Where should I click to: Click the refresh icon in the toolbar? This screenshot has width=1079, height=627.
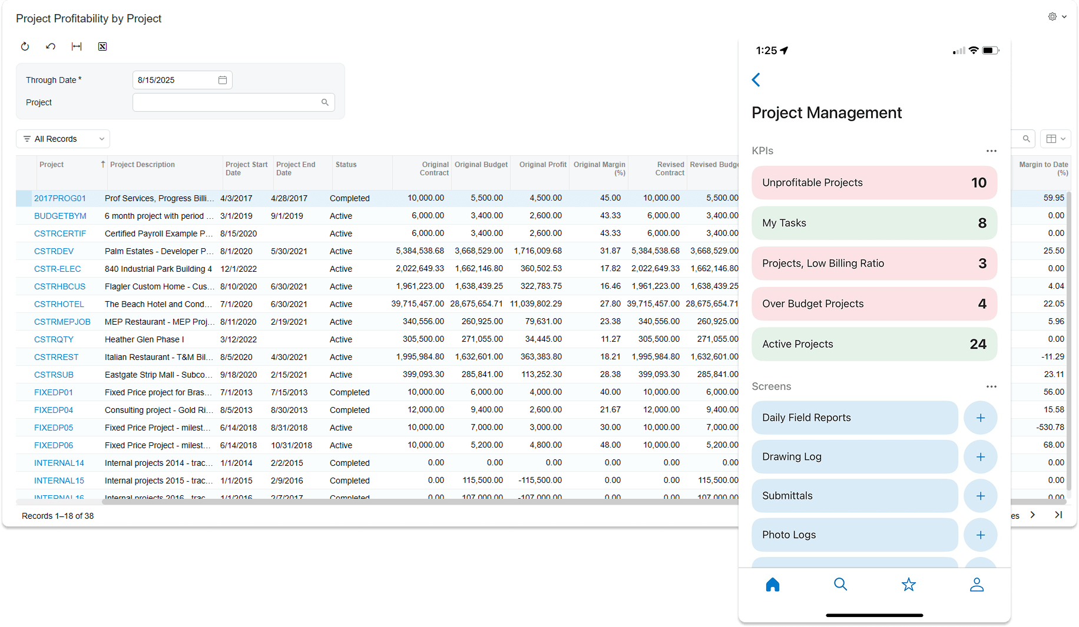(x=25, y=46)
